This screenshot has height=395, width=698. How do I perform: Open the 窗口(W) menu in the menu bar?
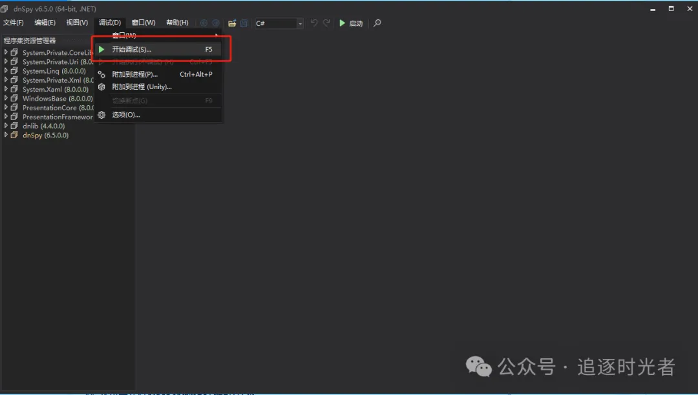tap(143, 23)
